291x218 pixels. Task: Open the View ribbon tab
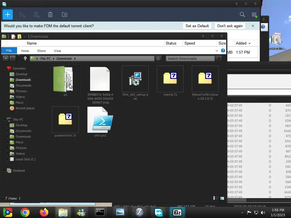tap(57, 51)
